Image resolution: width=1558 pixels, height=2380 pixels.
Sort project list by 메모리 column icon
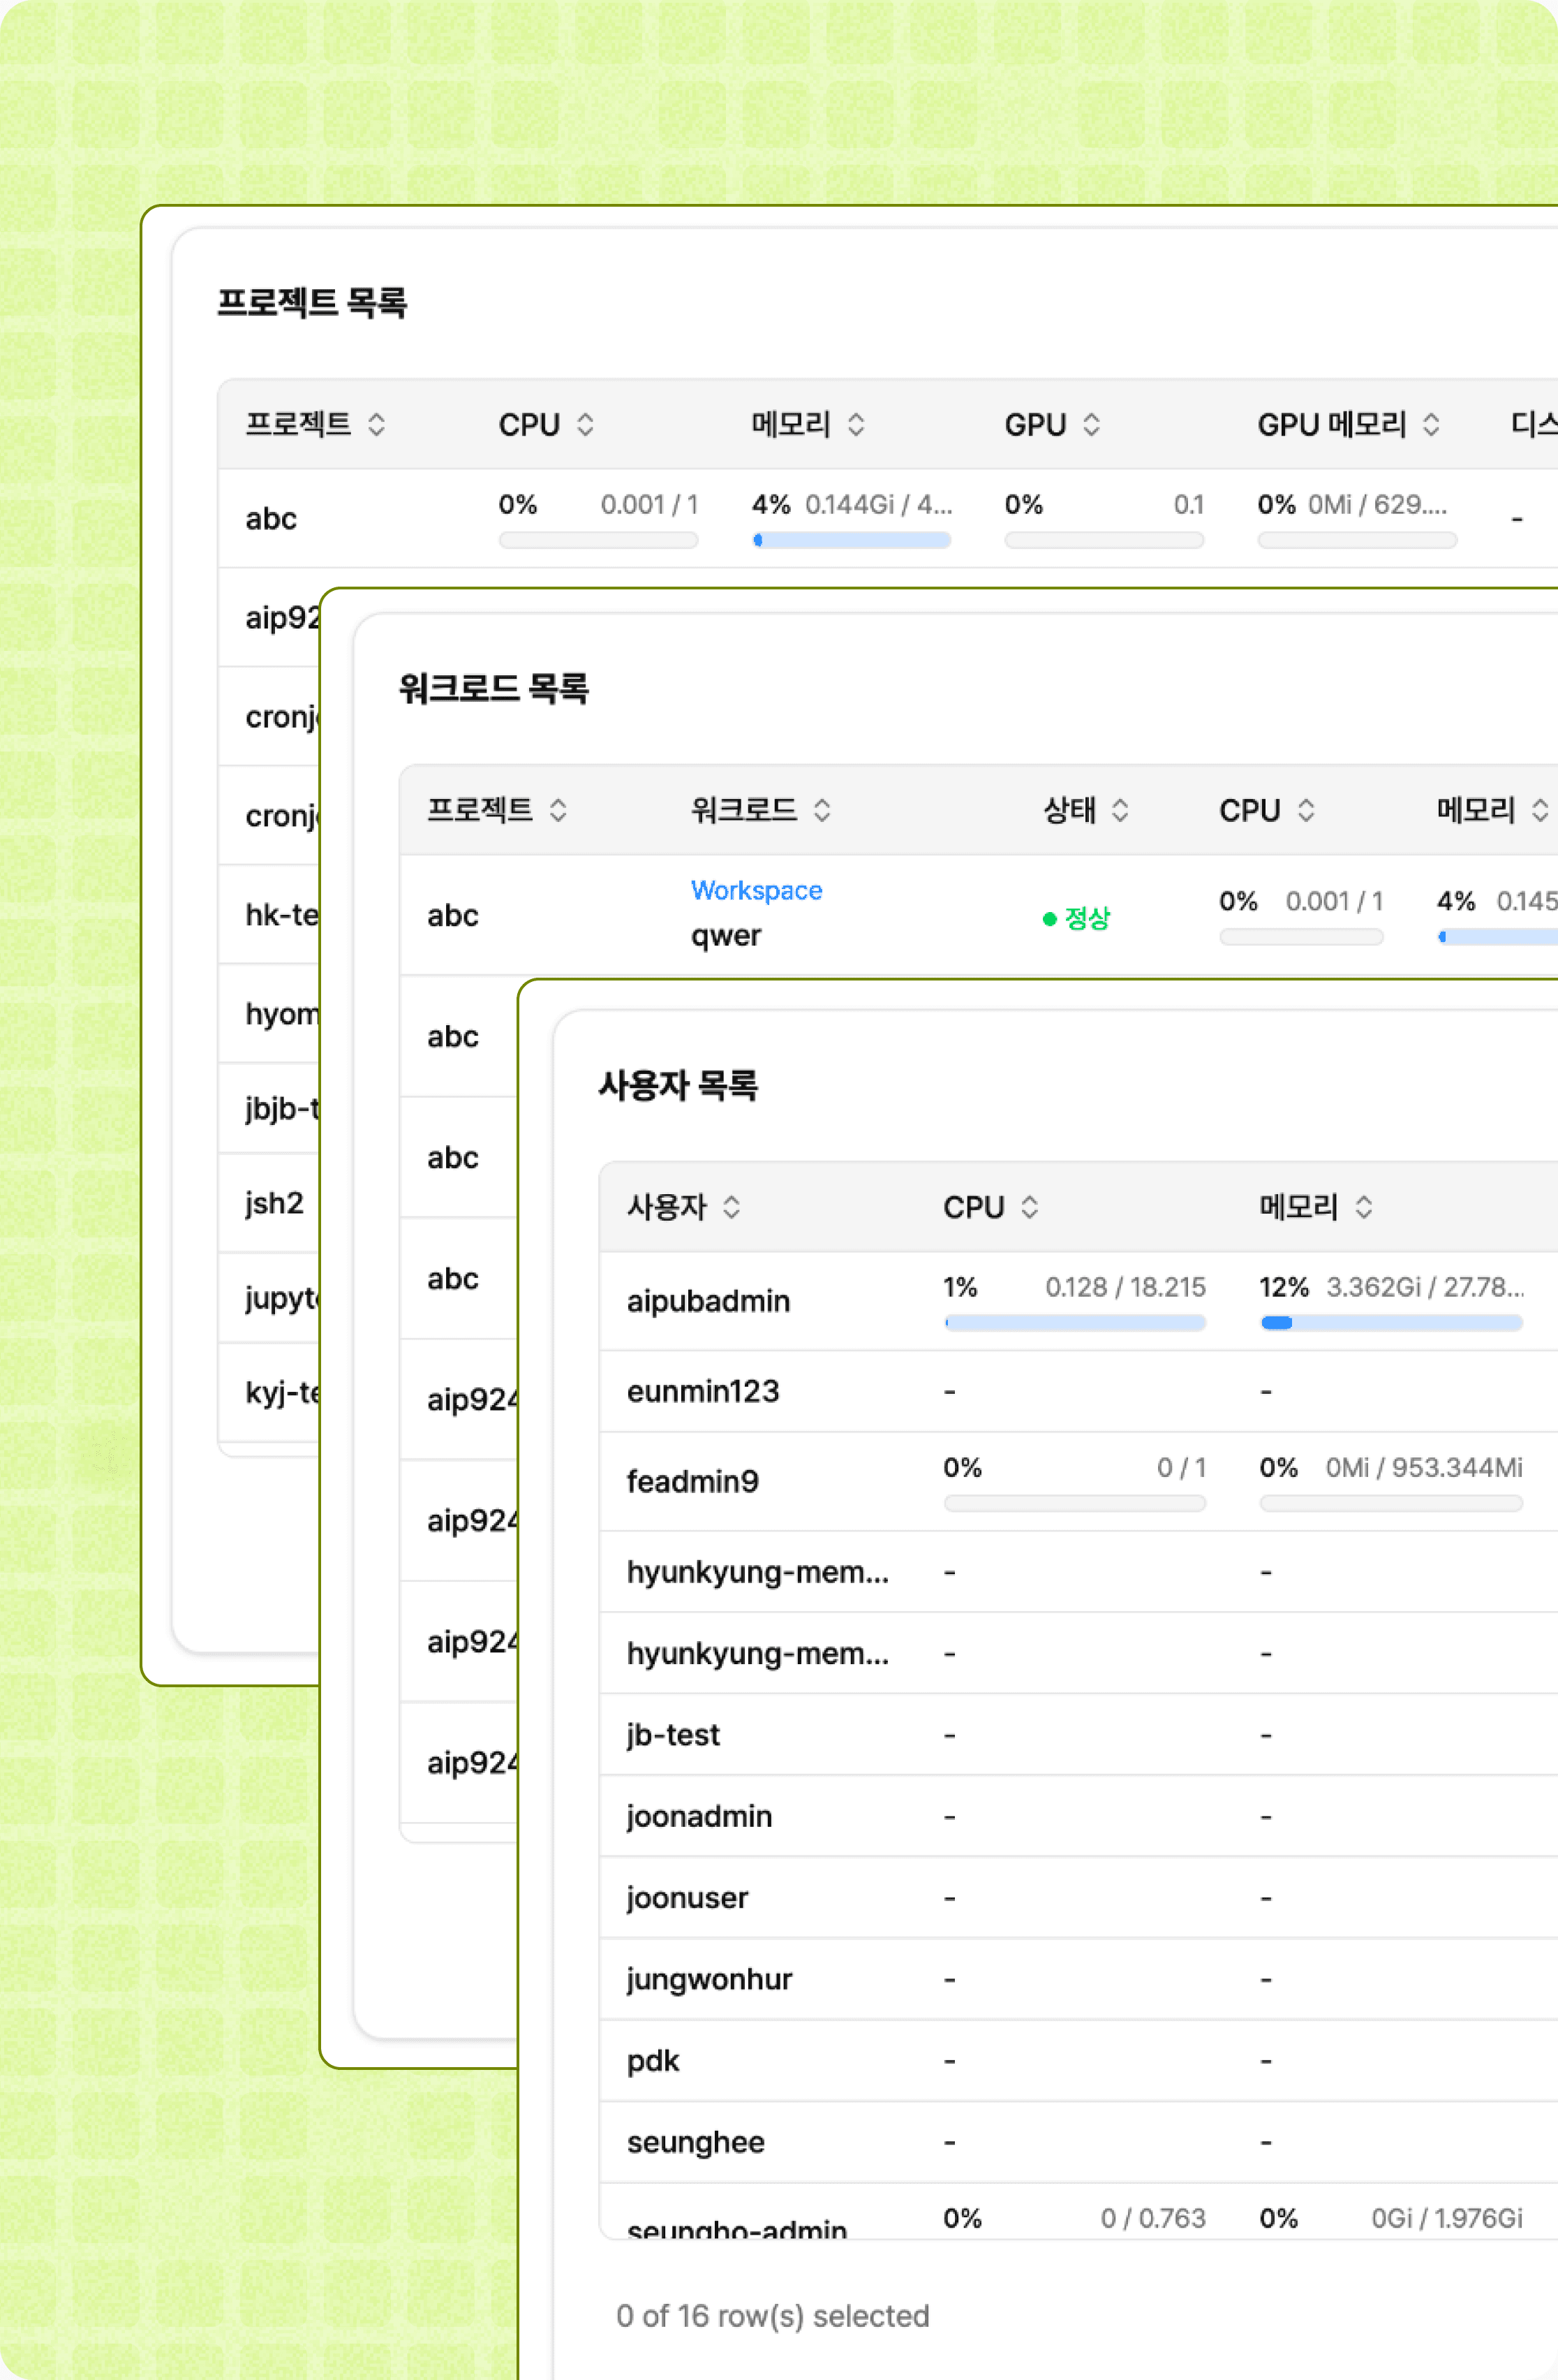click(856, 424)
